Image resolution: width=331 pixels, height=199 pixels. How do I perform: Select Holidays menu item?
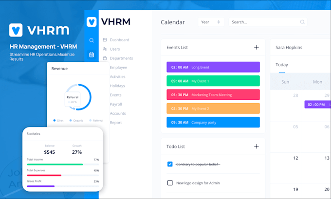coord(117,86)
